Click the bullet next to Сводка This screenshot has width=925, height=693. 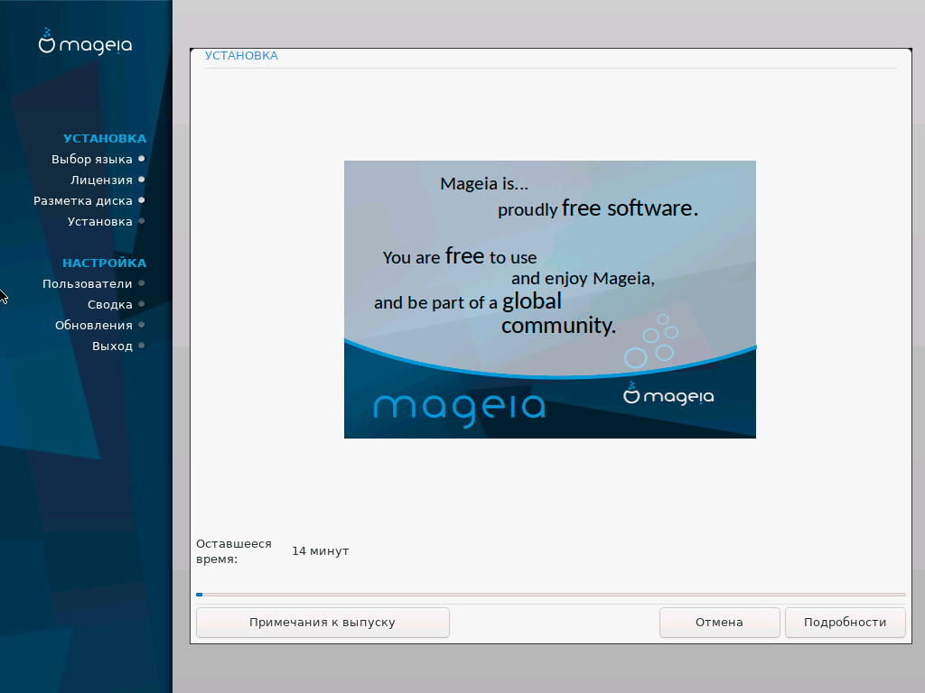[x=142, y=304]
